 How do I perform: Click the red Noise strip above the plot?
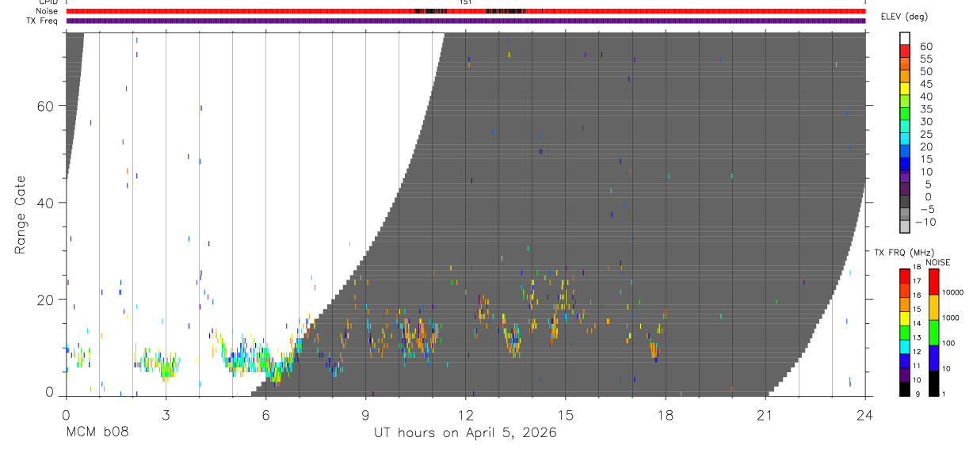pyautogui.click(x=465, y=11)
